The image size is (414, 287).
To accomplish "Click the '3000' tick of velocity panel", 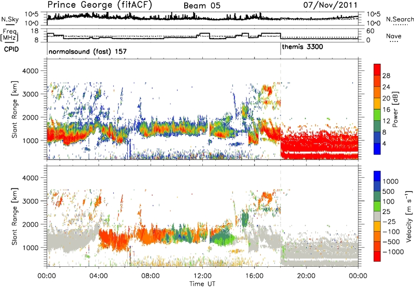I will click(31, 201).
